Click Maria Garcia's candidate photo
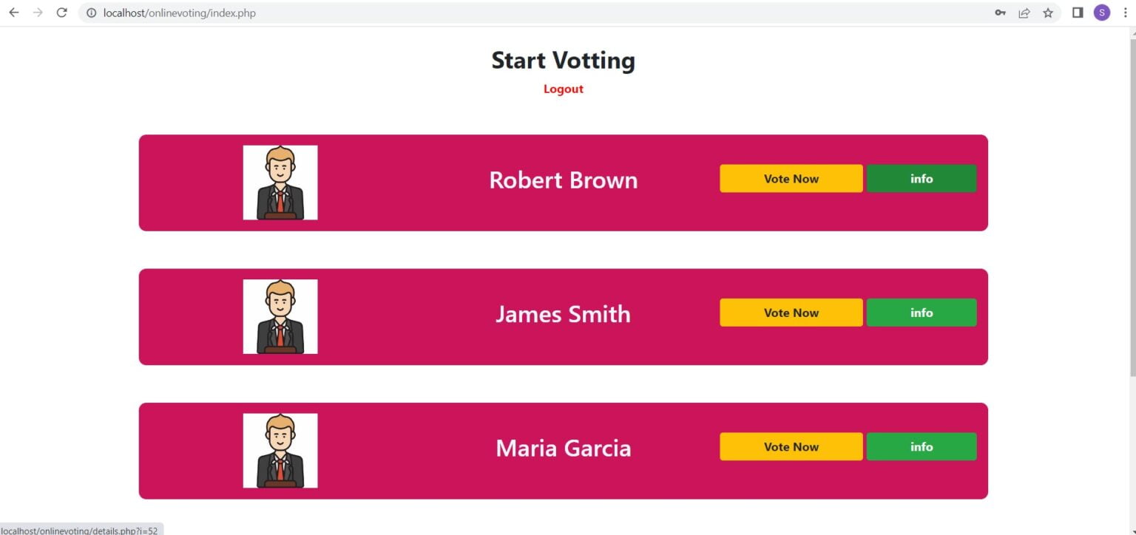1136x535 pixels. click(x=280, y=451)
